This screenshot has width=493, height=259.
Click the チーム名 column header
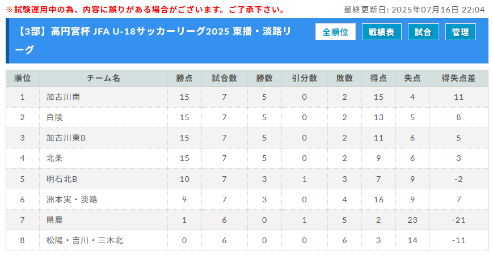(x=103, y=78)
